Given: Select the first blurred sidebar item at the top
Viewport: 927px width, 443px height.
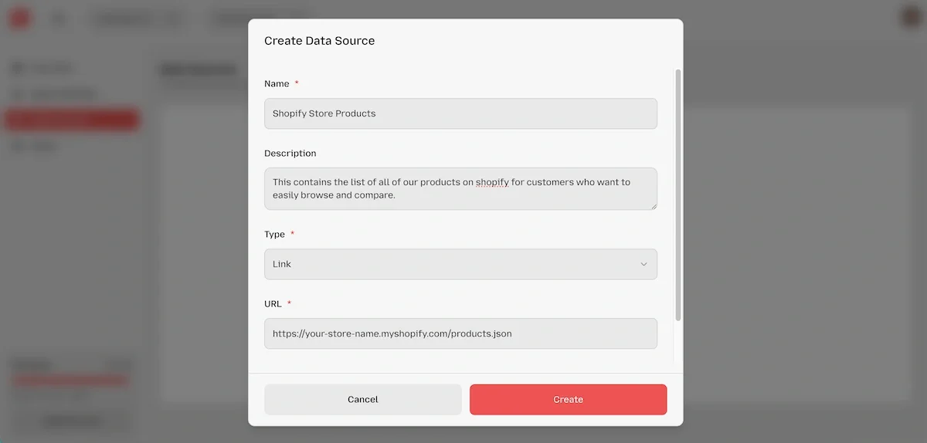Looking at the screenshot, I should click(x=42, y=68).
